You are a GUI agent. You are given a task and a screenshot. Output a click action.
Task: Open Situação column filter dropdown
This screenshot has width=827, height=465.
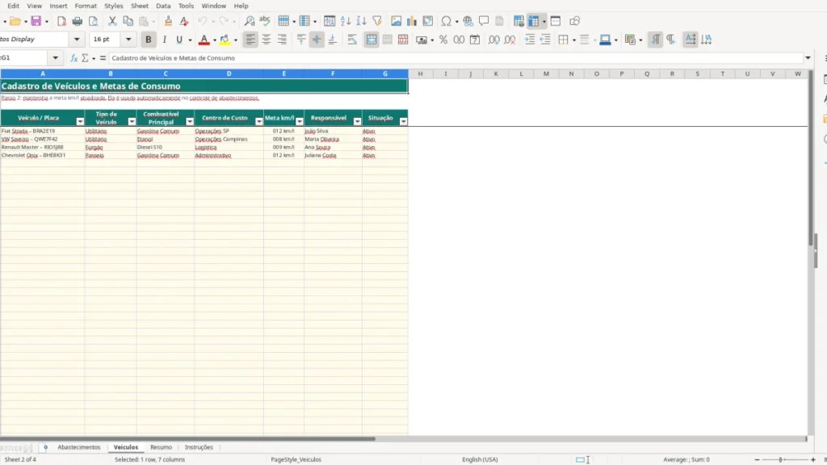(x=404, y=122)
